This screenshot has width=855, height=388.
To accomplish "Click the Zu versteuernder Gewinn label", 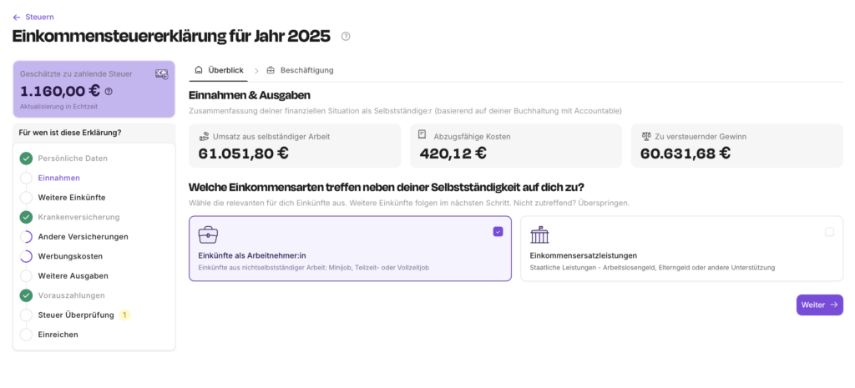I will [x=701, y=137].
